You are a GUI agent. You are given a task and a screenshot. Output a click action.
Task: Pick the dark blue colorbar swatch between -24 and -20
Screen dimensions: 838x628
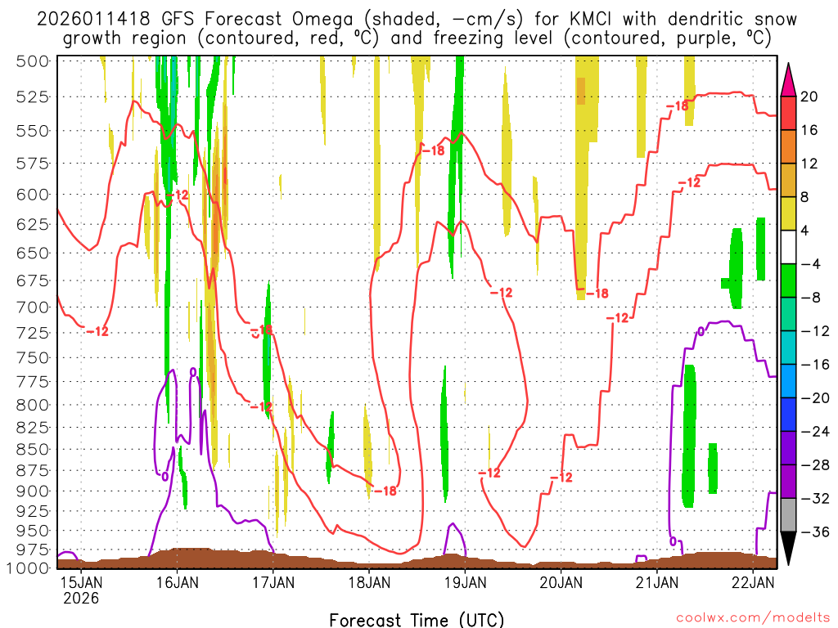coord(788,415)
